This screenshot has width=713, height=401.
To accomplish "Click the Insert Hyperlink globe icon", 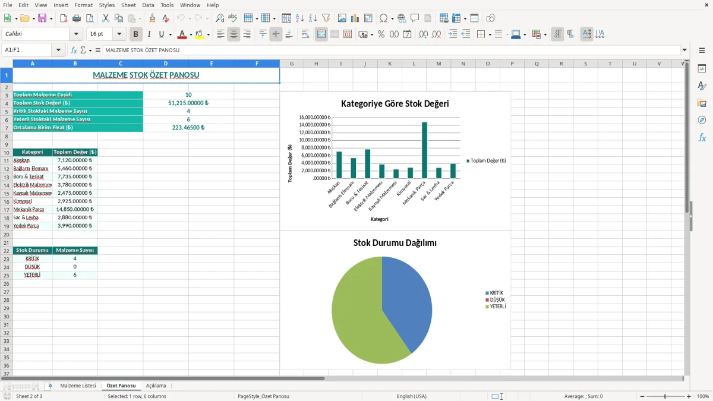I will [402, 18].
